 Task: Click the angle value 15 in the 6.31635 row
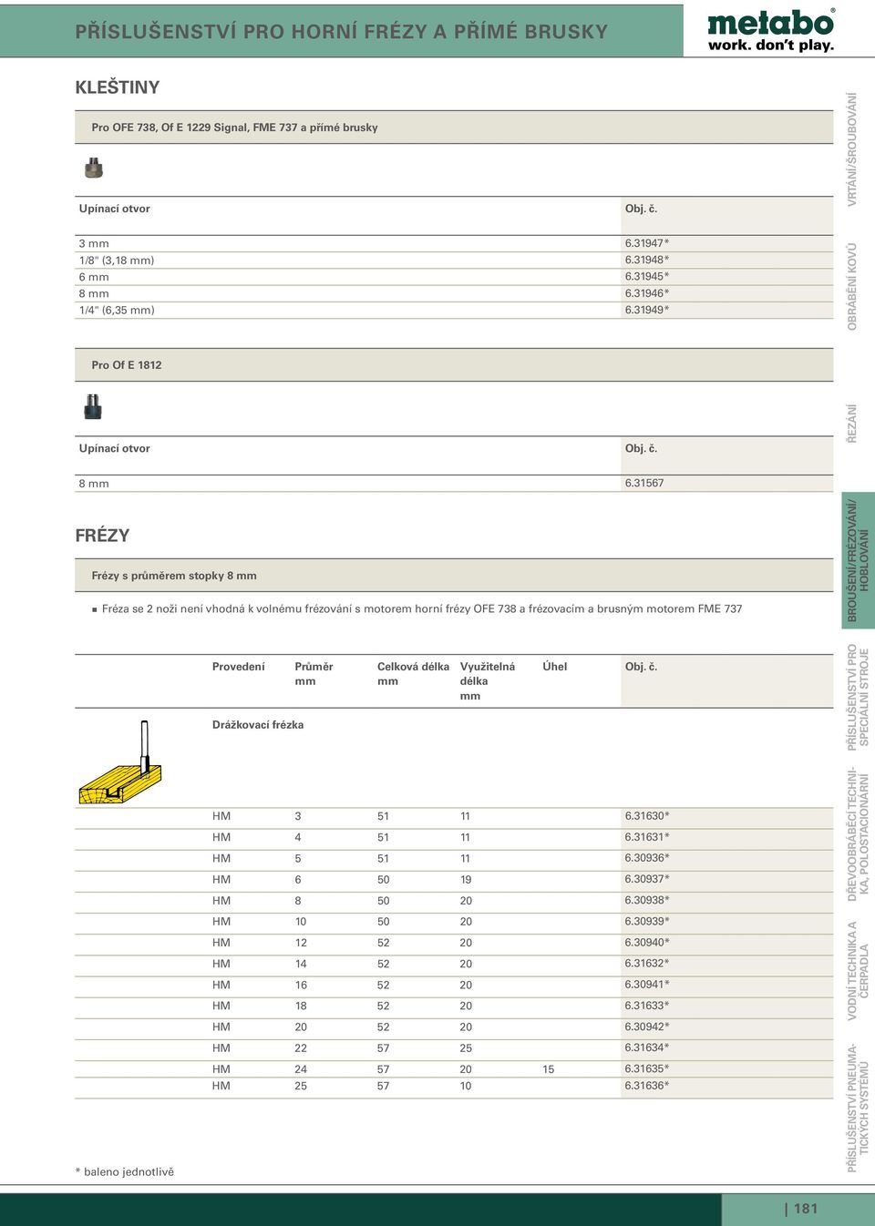point(549,1069)
